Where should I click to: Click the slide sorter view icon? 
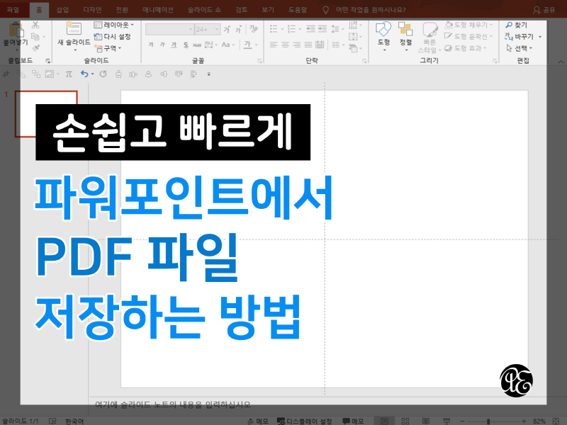coord(405,421)
